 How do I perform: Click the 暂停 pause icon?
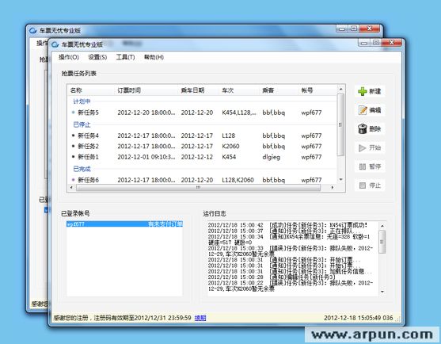coord(363,166)
